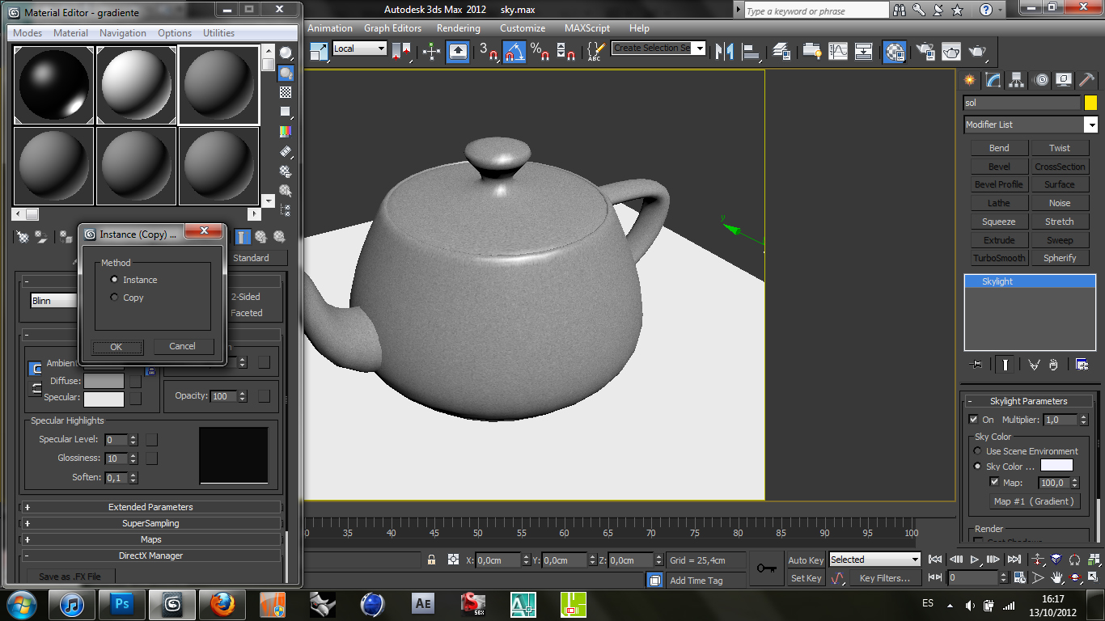Click the Play Animation button

[975, 560]
